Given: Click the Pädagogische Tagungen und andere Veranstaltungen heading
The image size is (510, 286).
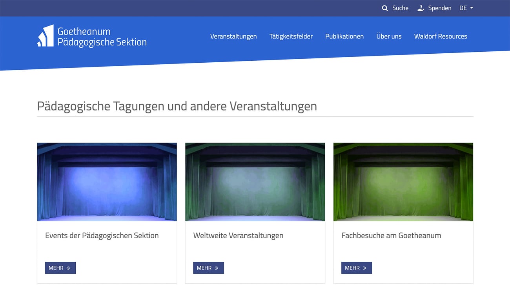Looking at the screenshot, I should (177, 106).
